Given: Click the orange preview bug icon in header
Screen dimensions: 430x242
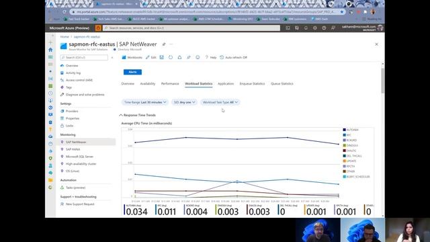Looking at the screenshot, I should tap(98, 28).
